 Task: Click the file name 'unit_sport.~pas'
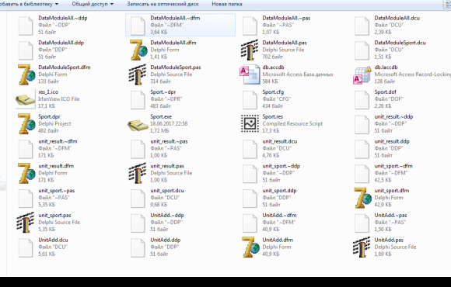coord(56,191)
